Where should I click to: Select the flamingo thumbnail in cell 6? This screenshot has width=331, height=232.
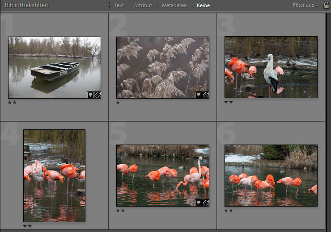271,175
